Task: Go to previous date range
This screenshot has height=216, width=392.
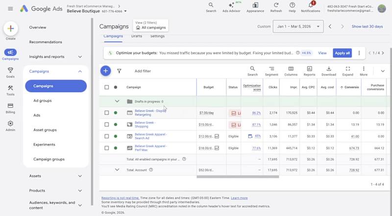Action: (x=330, y=26)
